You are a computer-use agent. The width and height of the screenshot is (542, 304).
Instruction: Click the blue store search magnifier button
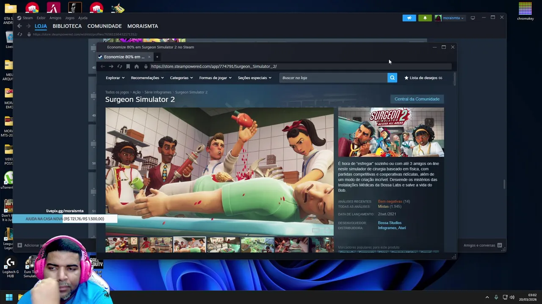point(392,78)
